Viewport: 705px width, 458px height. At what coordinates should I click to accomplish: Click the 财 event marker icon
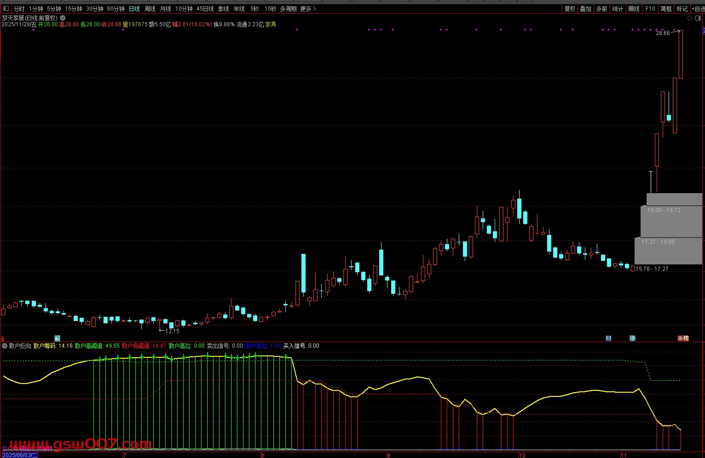click(608, 338)
